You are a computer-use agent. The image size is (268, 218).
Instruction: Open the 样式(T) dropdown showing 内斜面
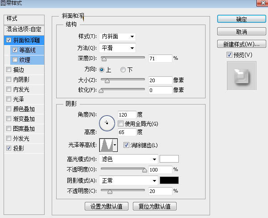tap(117, 37)
